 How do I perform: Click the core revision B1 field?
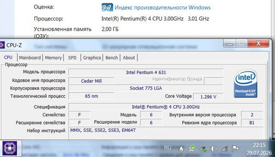[252, 123]
